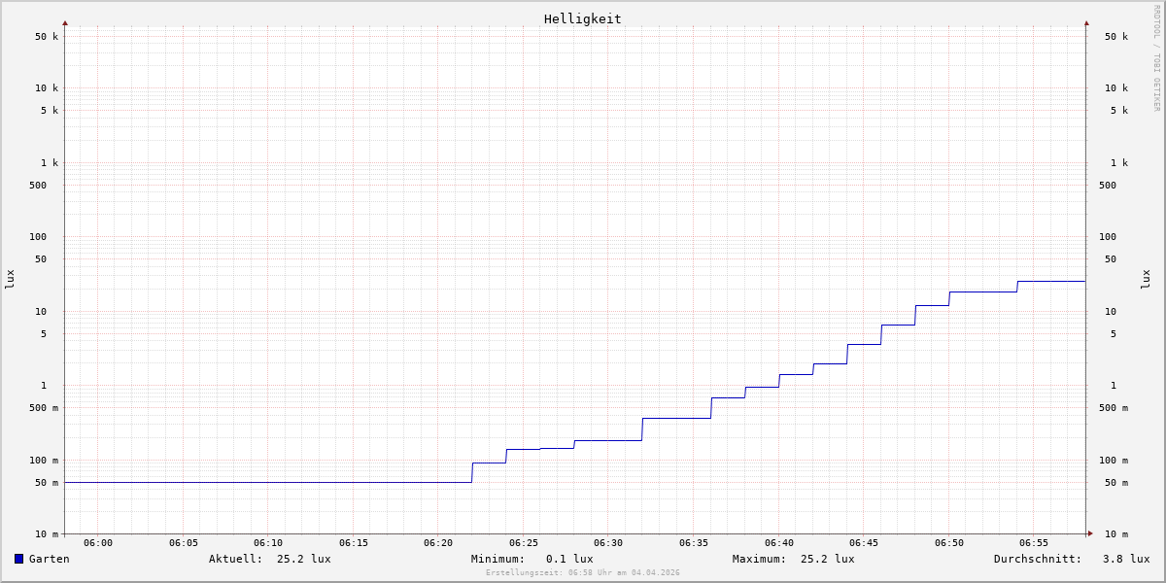
Task: Click the right vertical lux axis label
Action: pos(1147,279)
